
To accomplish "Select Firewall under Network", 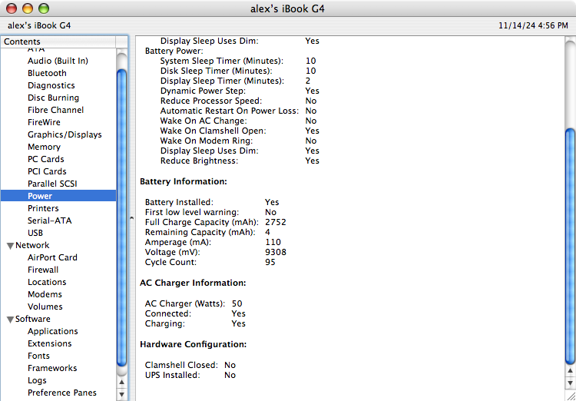I will point(43,270).
